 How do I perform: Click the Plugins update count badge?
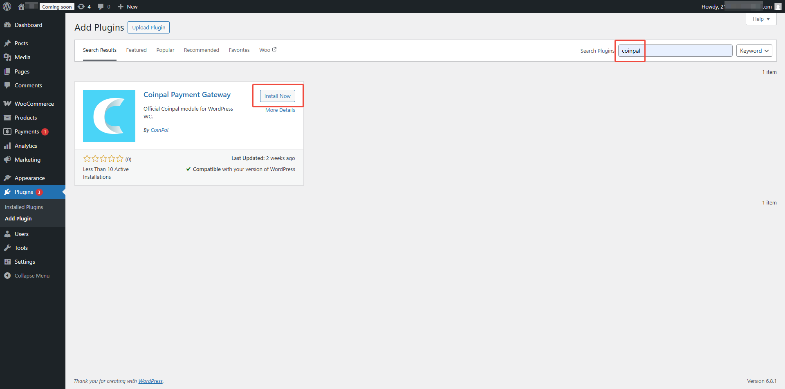39,192
